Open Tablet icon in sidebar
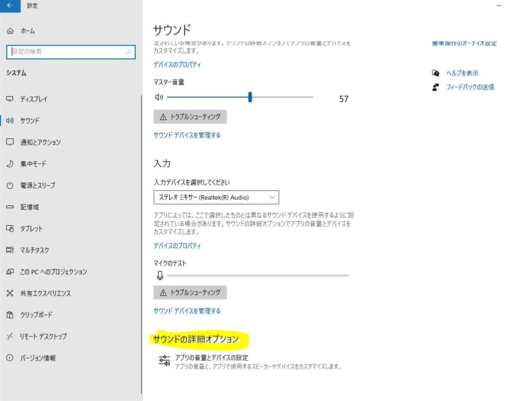511x401 pixels. 10,229
